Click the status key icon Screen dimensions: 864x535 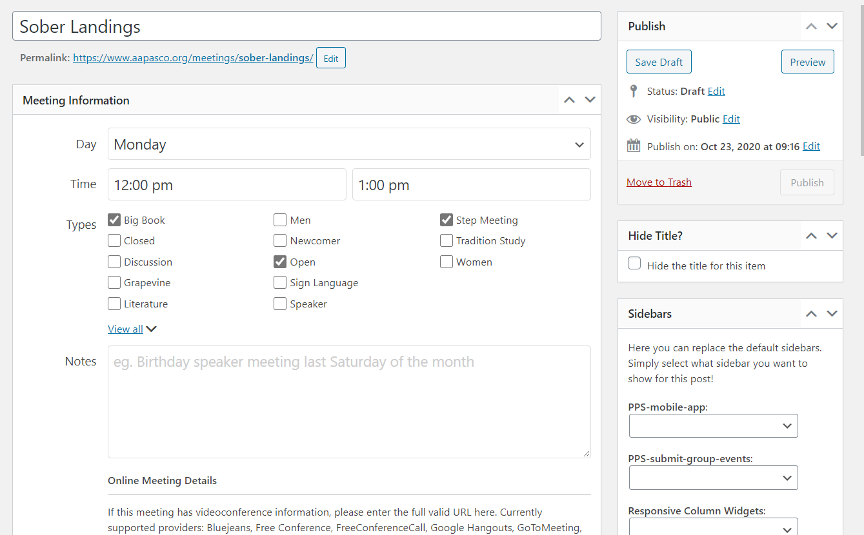634,91
